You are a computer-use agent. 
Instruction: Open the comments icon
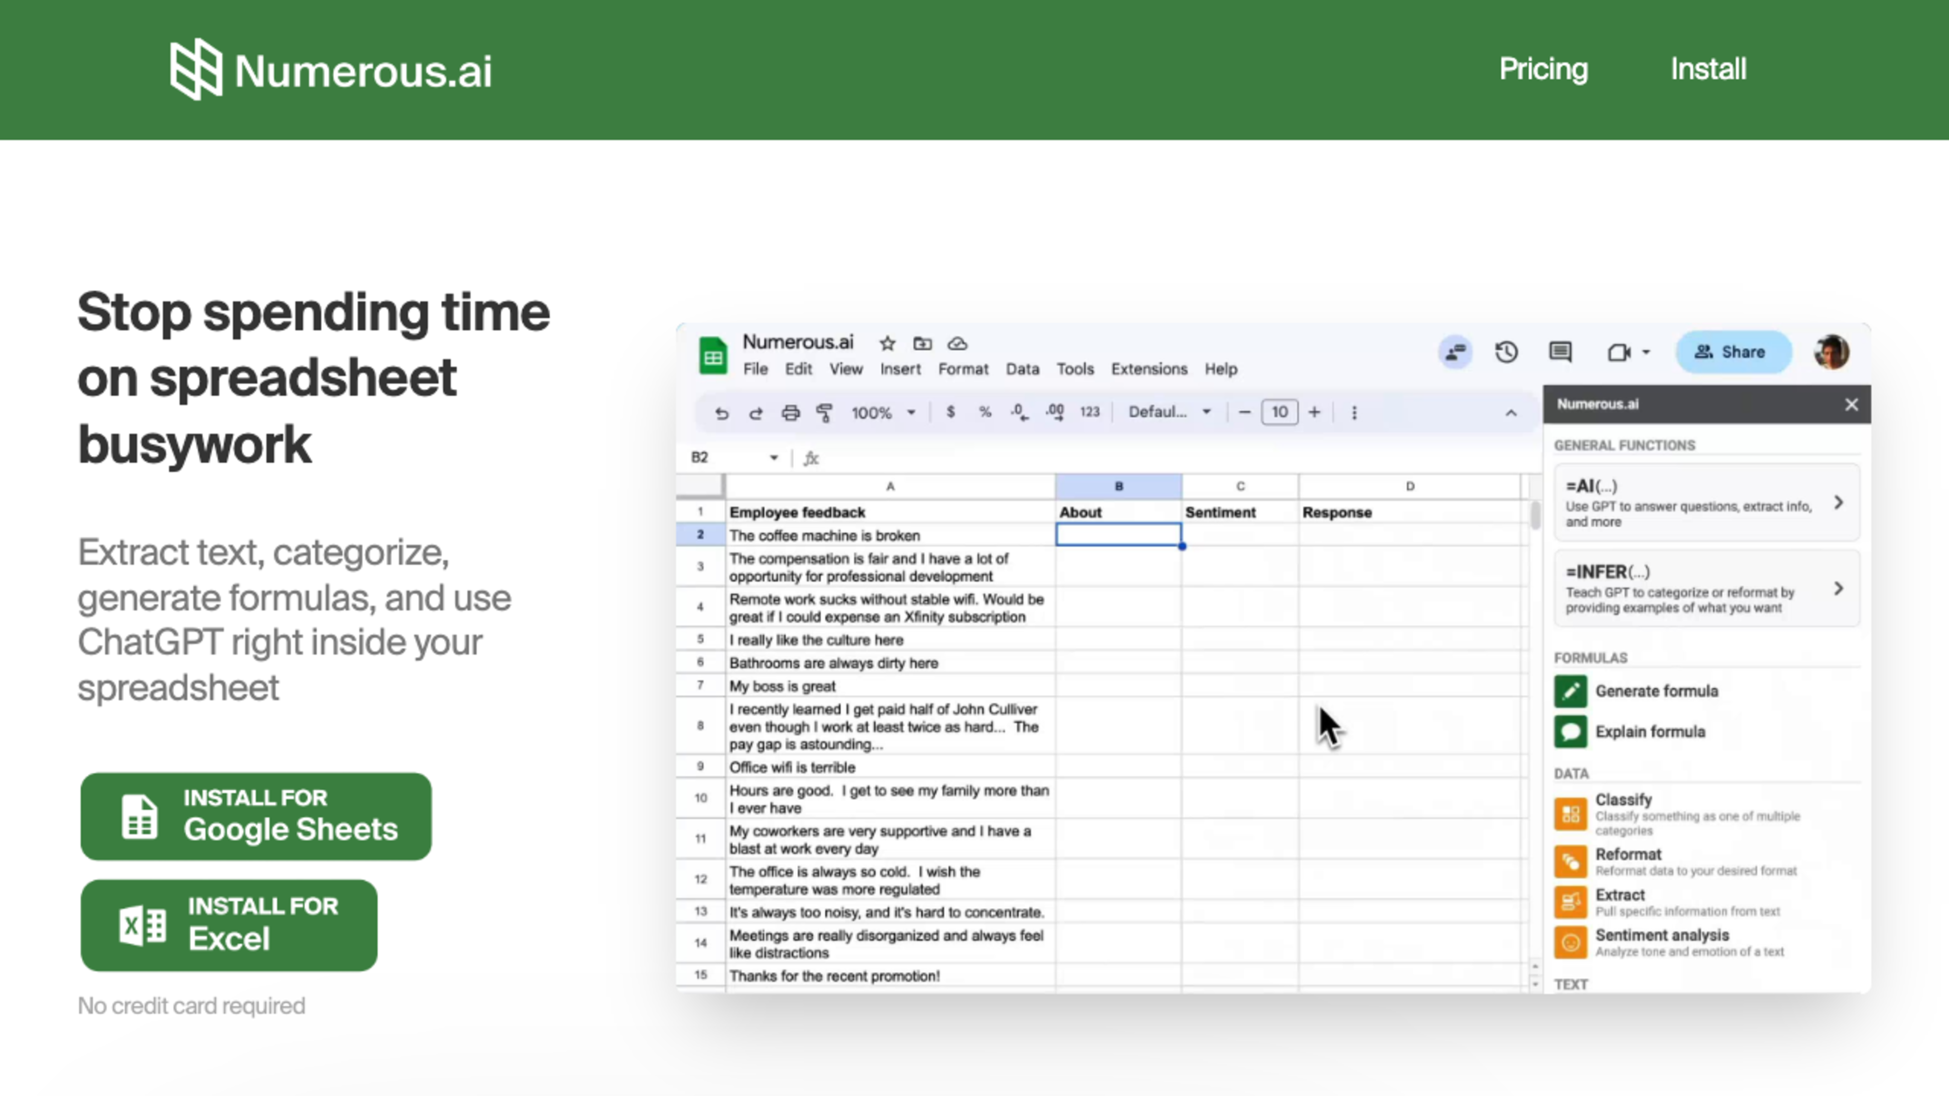pos(1560,353)
